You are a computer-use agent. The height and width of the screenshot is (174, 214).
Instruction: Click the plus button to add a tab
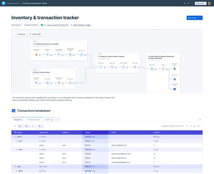click(58, 119)
